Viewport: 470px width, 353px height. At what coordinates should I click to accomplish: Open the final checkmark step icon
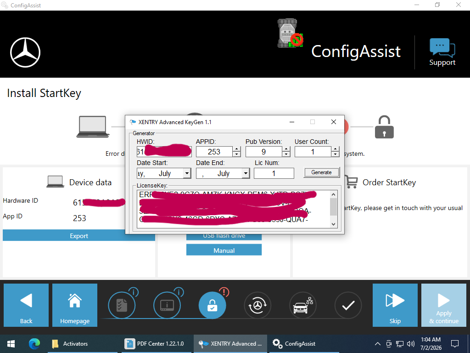[x=348, y=306]
